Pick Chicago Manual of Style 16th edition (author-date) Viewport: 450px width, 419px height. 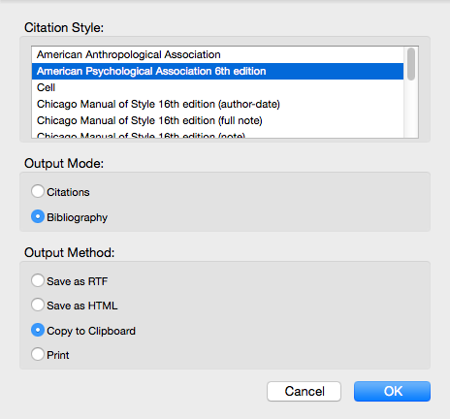point(217,104)
